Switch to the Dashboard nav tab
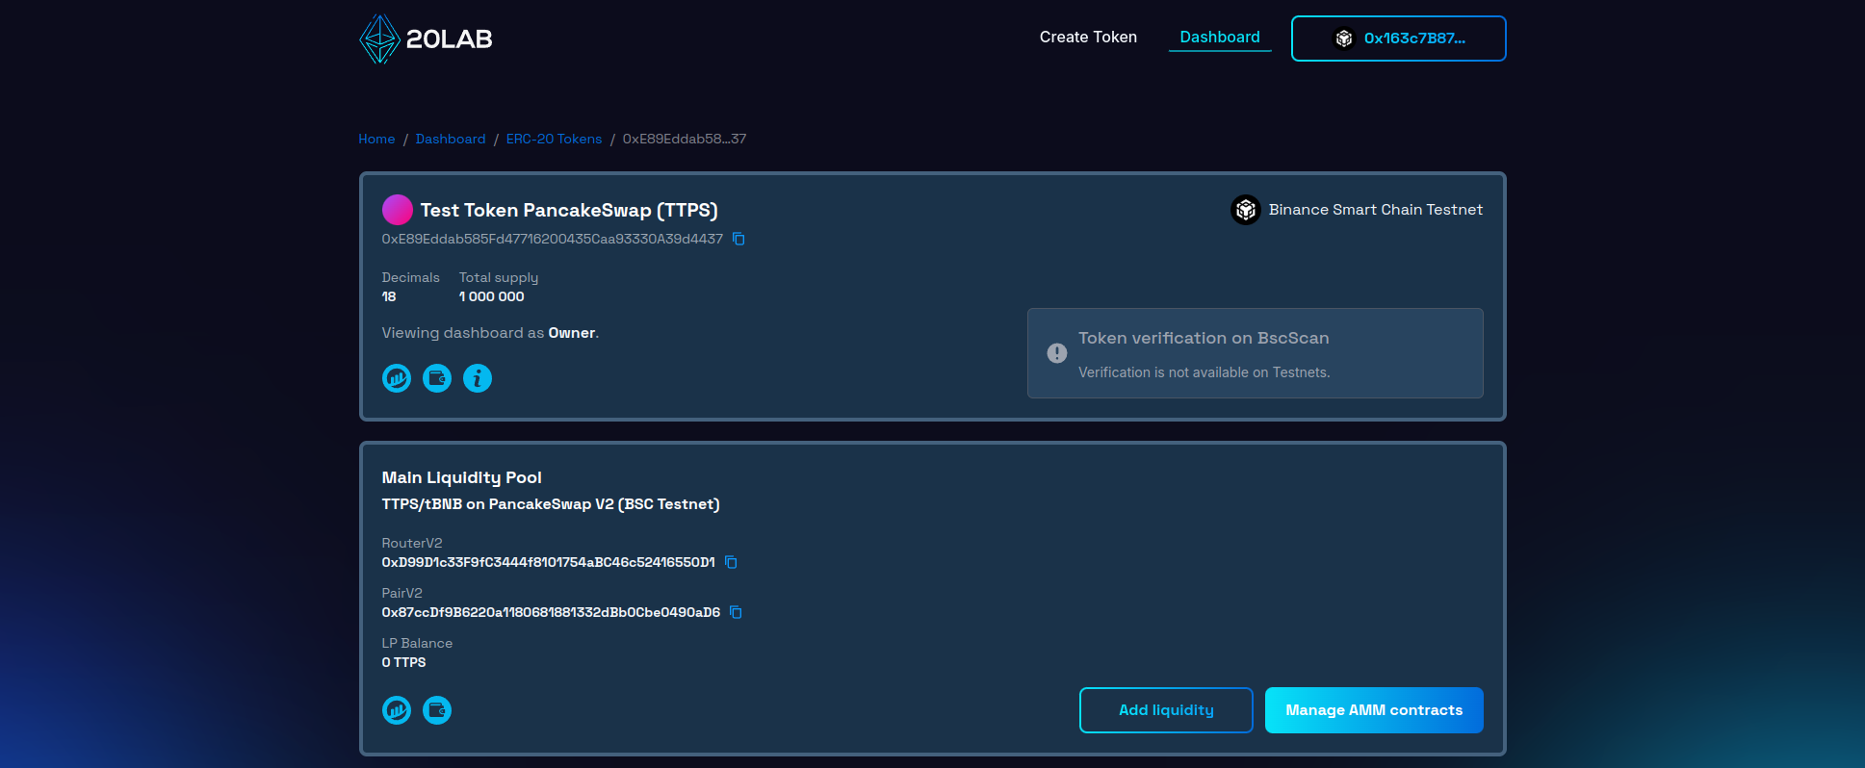 pyautogui.click(x=1220, y=38)
